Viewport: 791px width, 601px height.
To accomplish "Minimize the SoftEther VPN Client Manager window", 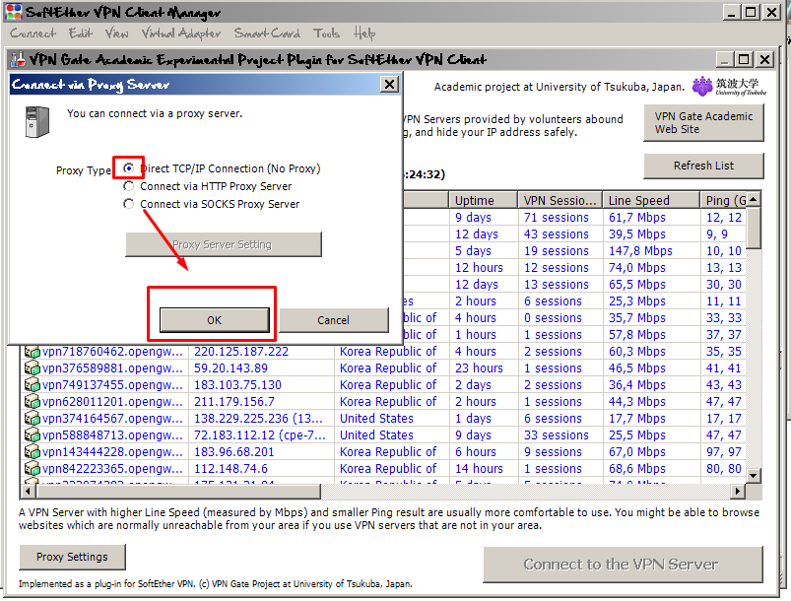I will [x=731, y=12].
